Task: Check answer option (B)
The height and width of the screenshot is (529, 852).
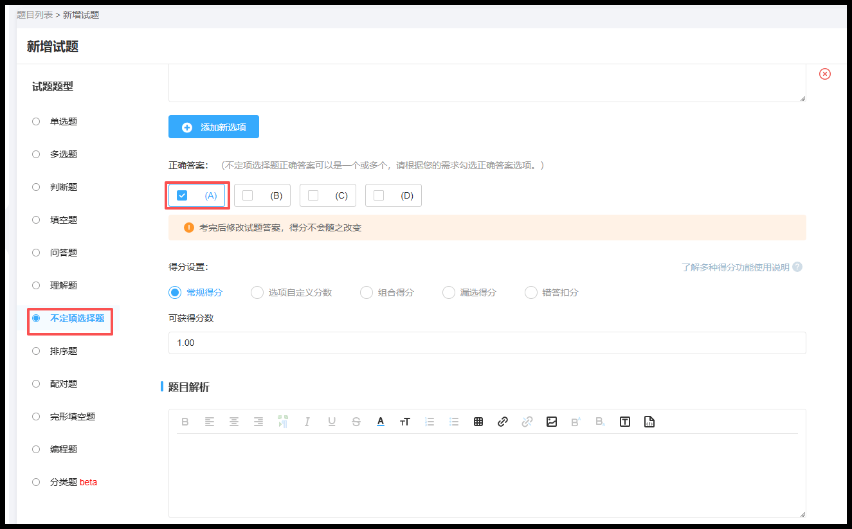Action: pyautogui.click(x=262, y=195)
